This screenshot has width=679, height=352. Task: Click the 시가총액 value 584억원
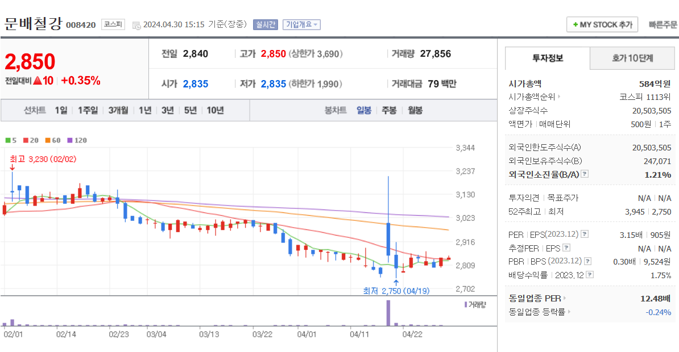(655, 83)
